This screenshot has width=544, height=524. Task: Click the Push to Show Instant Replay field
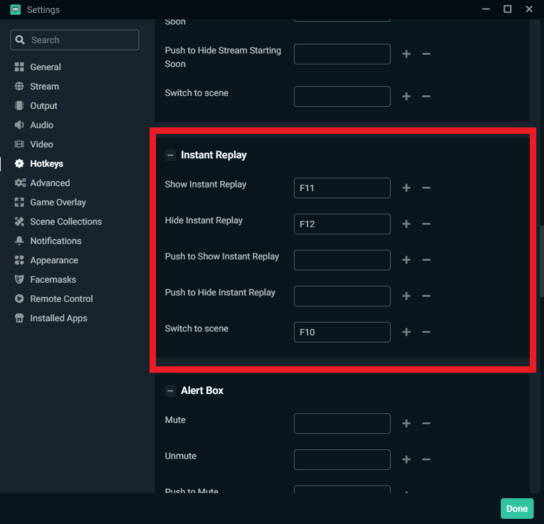pos(342,260)
